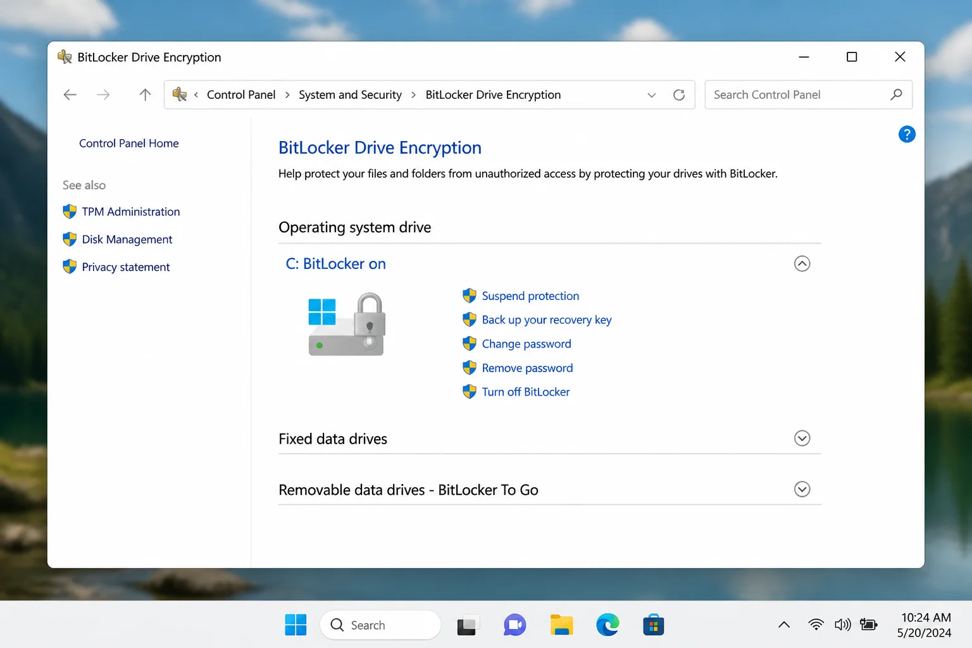Click the Removable data drives heading text
Screen dimensions: 972x648
[408, 490]
